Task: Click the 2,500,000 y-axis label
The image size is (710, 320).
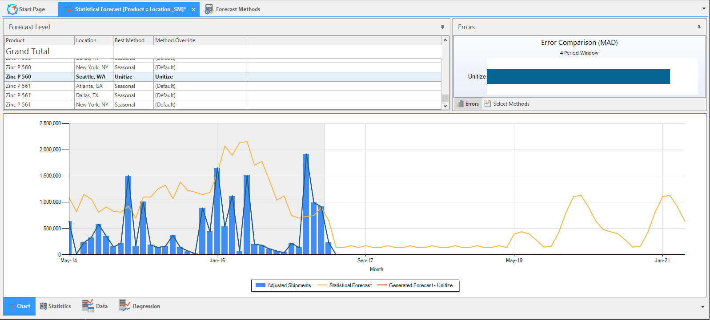Action: 50,123
